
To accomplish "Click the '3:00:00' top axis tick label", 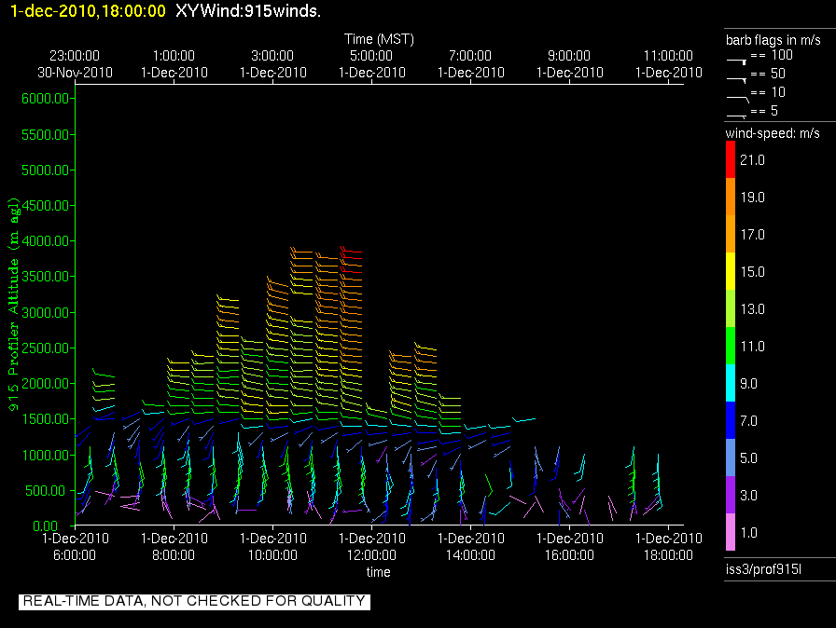I will 272,56.
